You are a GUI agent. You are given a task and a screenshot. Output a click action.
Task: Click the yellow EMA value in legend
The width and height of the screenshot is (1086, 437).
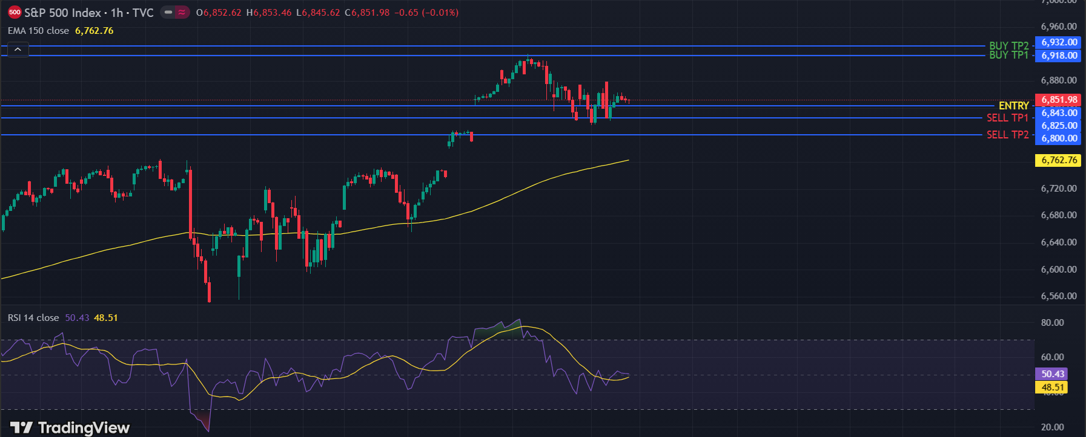94,31
